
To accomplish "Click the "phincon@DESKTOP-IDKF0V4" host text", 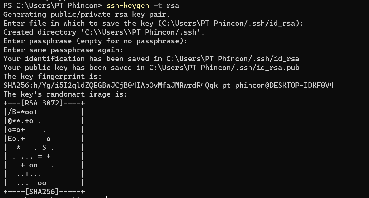I will 284,85.
